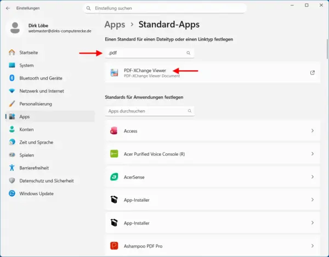Select Konten in the sidebar
This screenshot has width=329, height=257.
click(x=50, y=129)
